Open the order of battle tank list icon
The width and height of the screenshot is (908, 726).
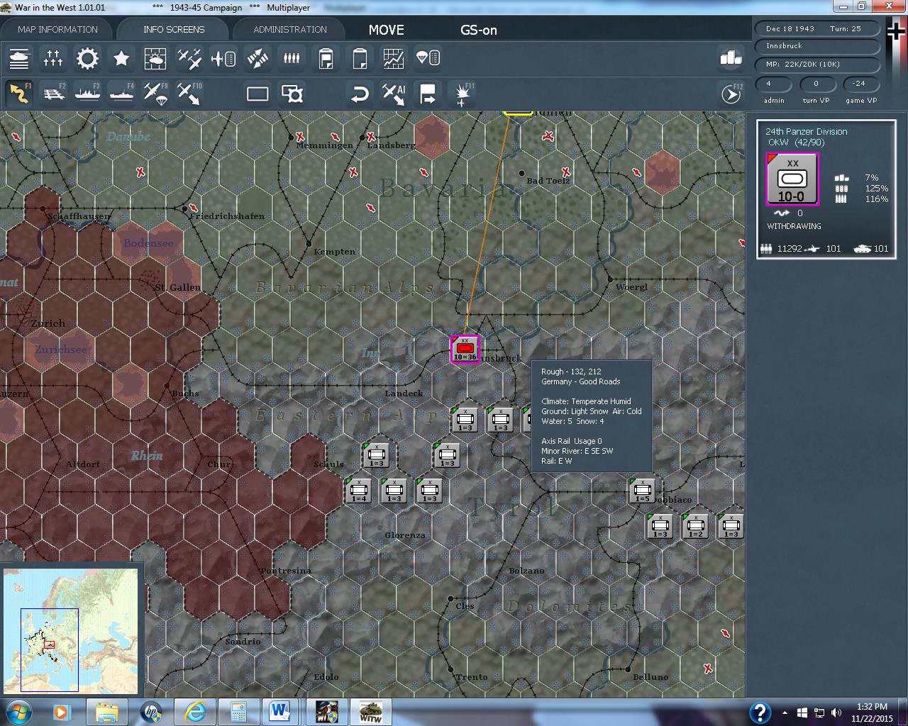[x=19, y=58]
